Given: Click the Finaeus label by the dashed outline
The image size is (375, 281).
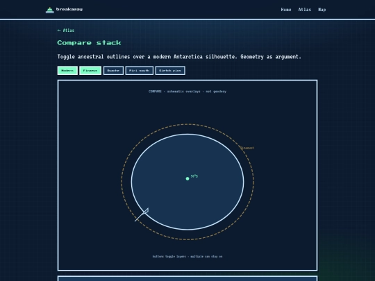Looking at the screenshot, I should click(x=247, y=148).
